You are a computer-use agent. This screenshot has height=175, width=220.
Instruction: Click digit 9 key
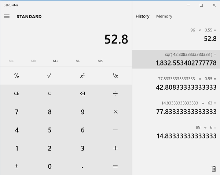pos(82,112)
